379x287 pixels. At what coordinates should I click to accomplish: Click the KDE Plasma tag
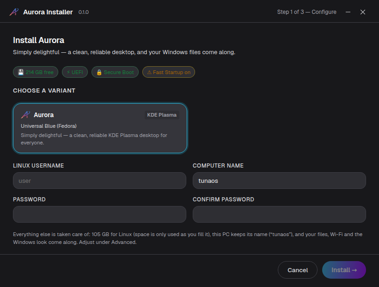pos(162,115)
